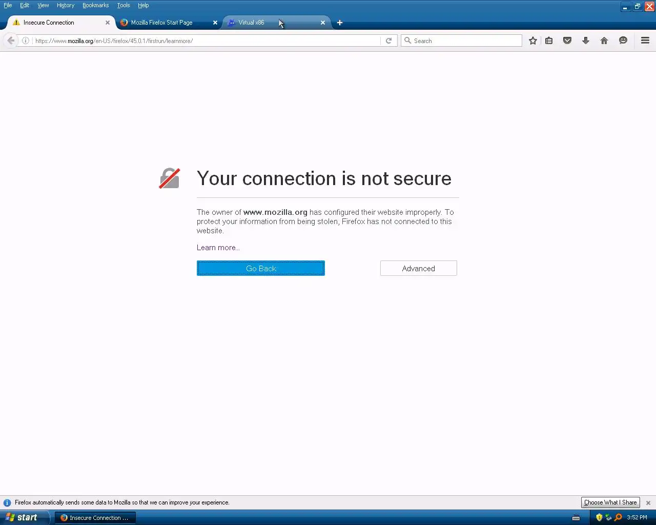Screen dimensions: 656x525
Task: Go to the Firefox home page icon
Action: click(604, 41)
